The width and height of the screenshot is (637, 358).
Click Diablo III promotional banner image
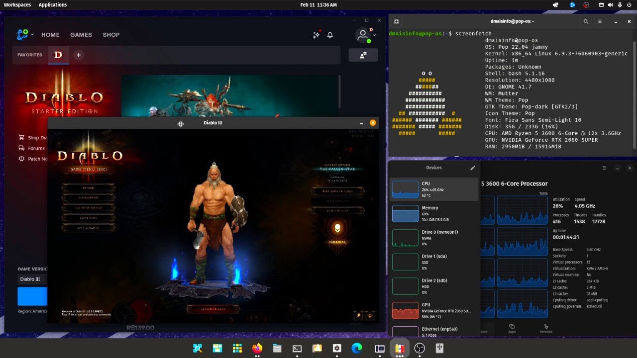[229, 95]
